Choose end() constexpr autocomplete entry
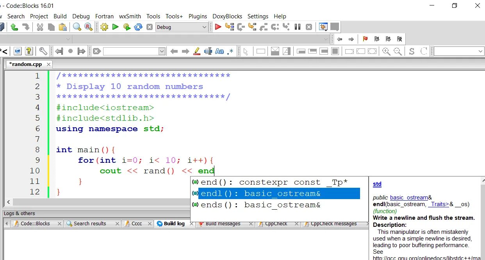485x260 pixels. click(275, 182)
